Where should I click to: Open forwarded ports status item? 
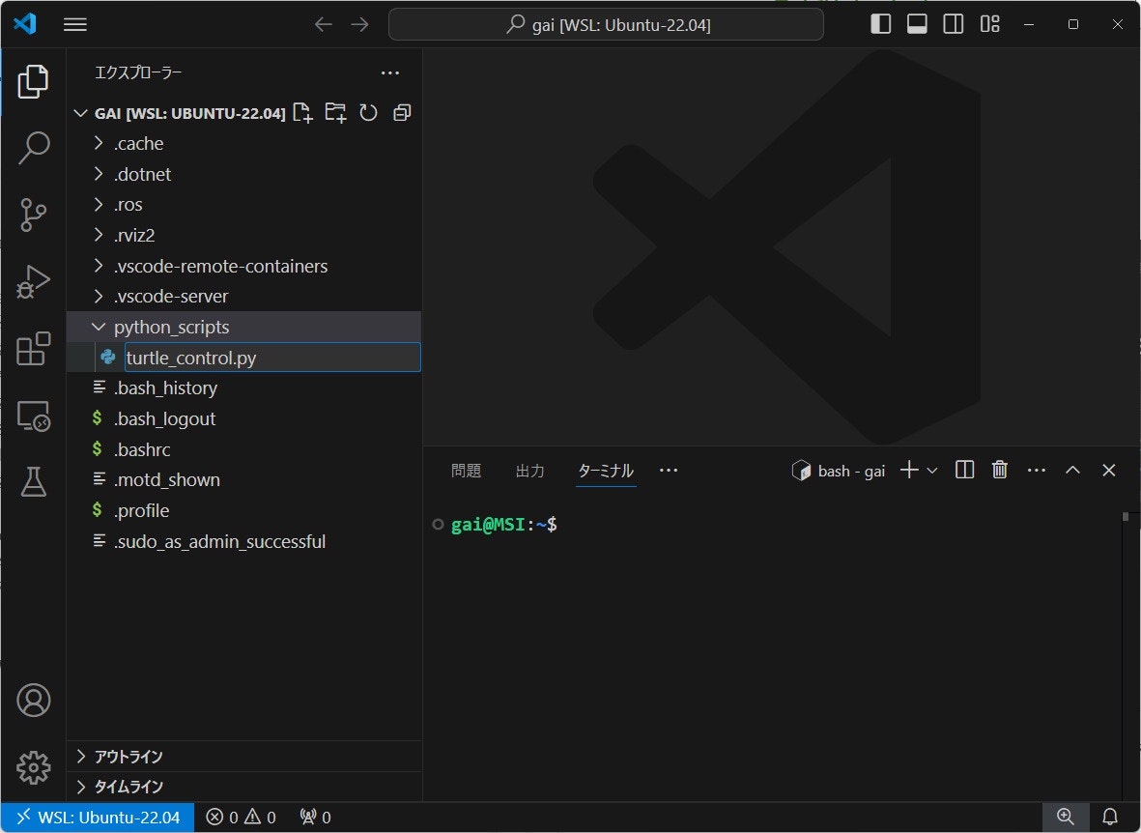click(x=315, y=817)
